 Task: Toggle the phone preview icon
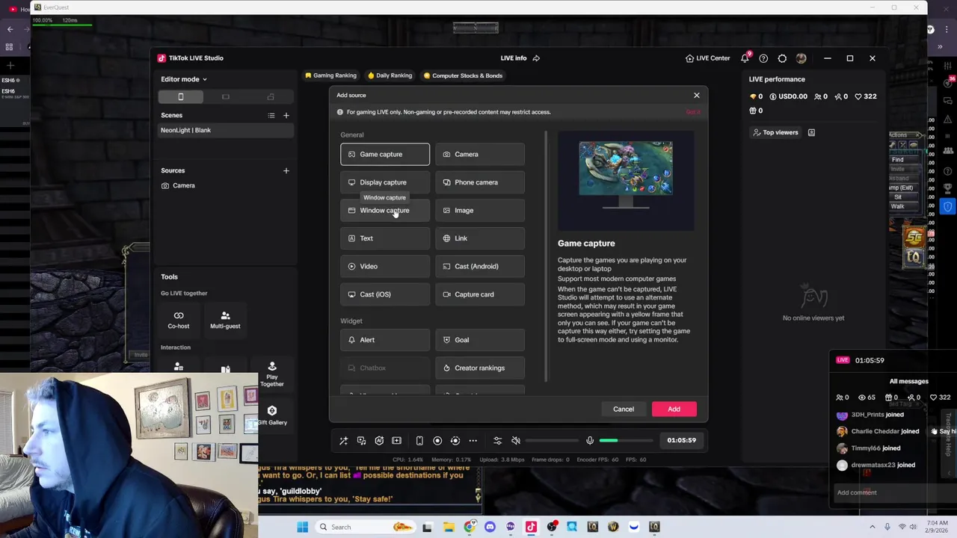[419, 441]
